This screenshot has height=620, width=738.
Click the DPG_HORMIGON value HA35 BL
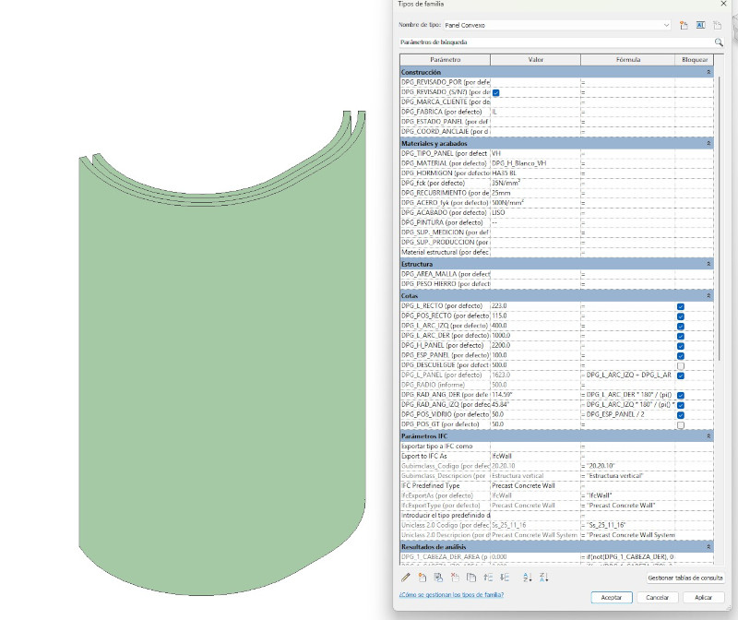coord(536,173)
